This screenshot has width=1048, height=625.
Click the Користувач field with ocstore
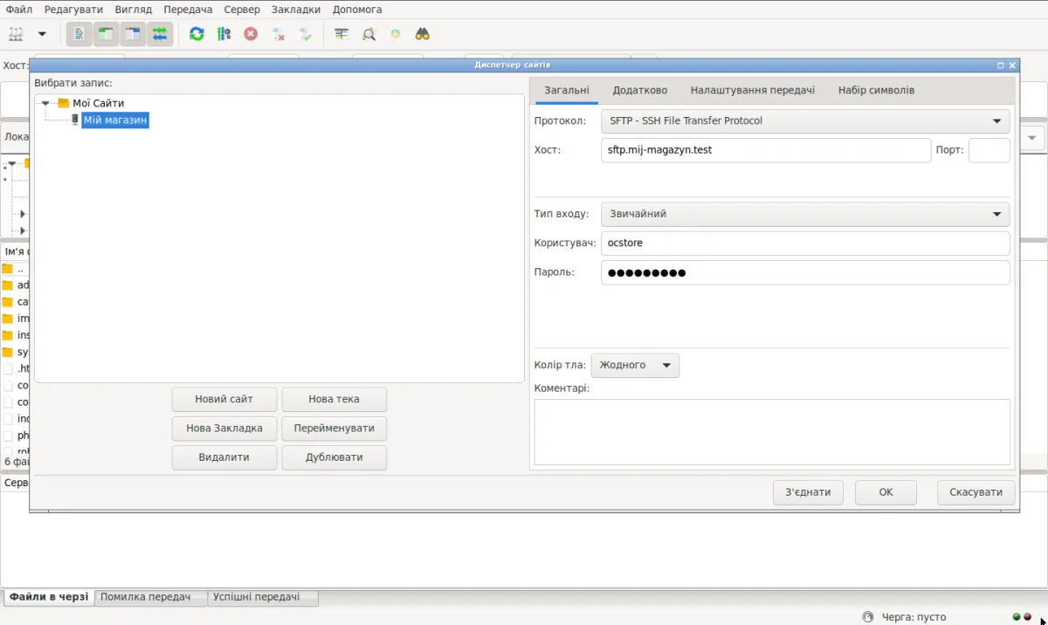[805, 244]
